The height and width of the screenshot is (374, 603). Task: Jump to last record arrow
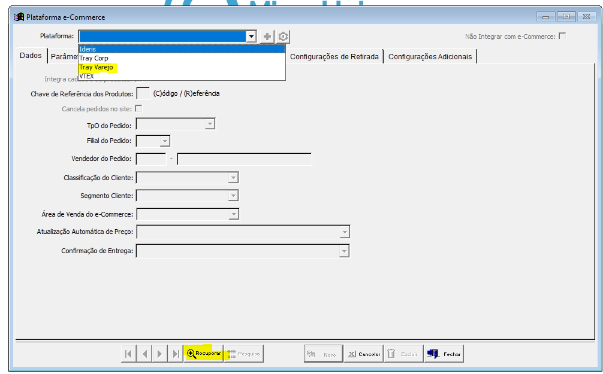coord(176,354)
